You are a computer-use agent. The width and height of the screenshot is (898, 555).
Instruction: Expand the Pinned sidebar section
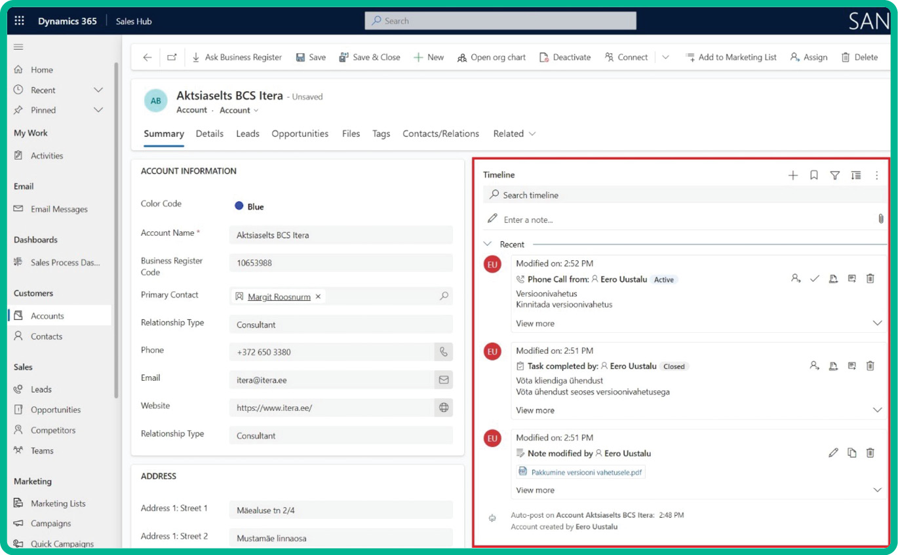coord(98,110)
